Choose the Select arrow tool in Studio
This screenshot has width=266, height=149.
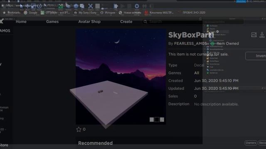21,7
